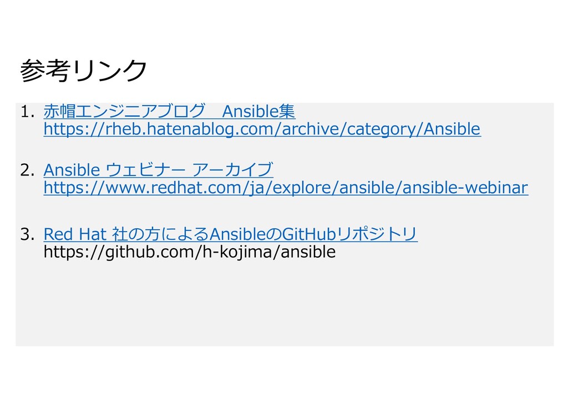Click the アーカイブ word in second link title
This screenshot has height=402, width=568.
coord(232,170)
